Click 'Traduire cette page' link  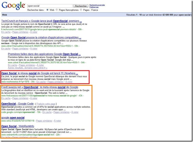tap(46, 104)
